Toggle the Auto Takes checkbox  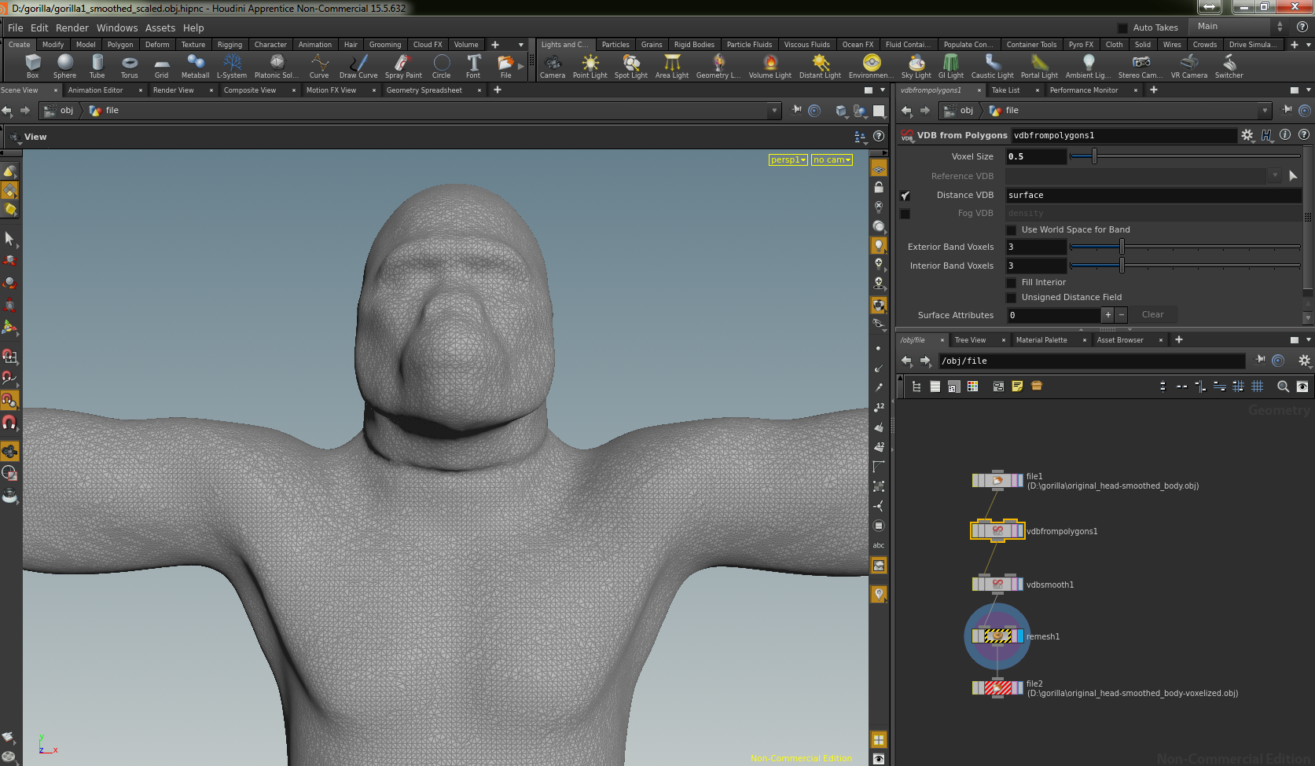pyautogui.click(x=1122, y=27)
